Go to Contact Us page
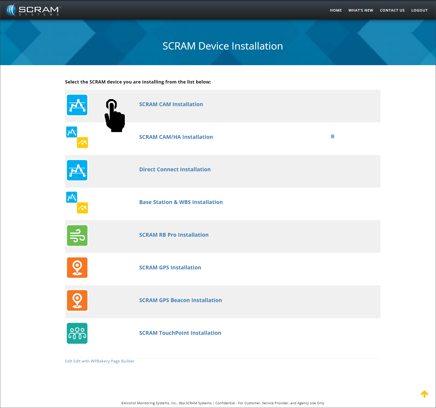 (x=392, y=10)
